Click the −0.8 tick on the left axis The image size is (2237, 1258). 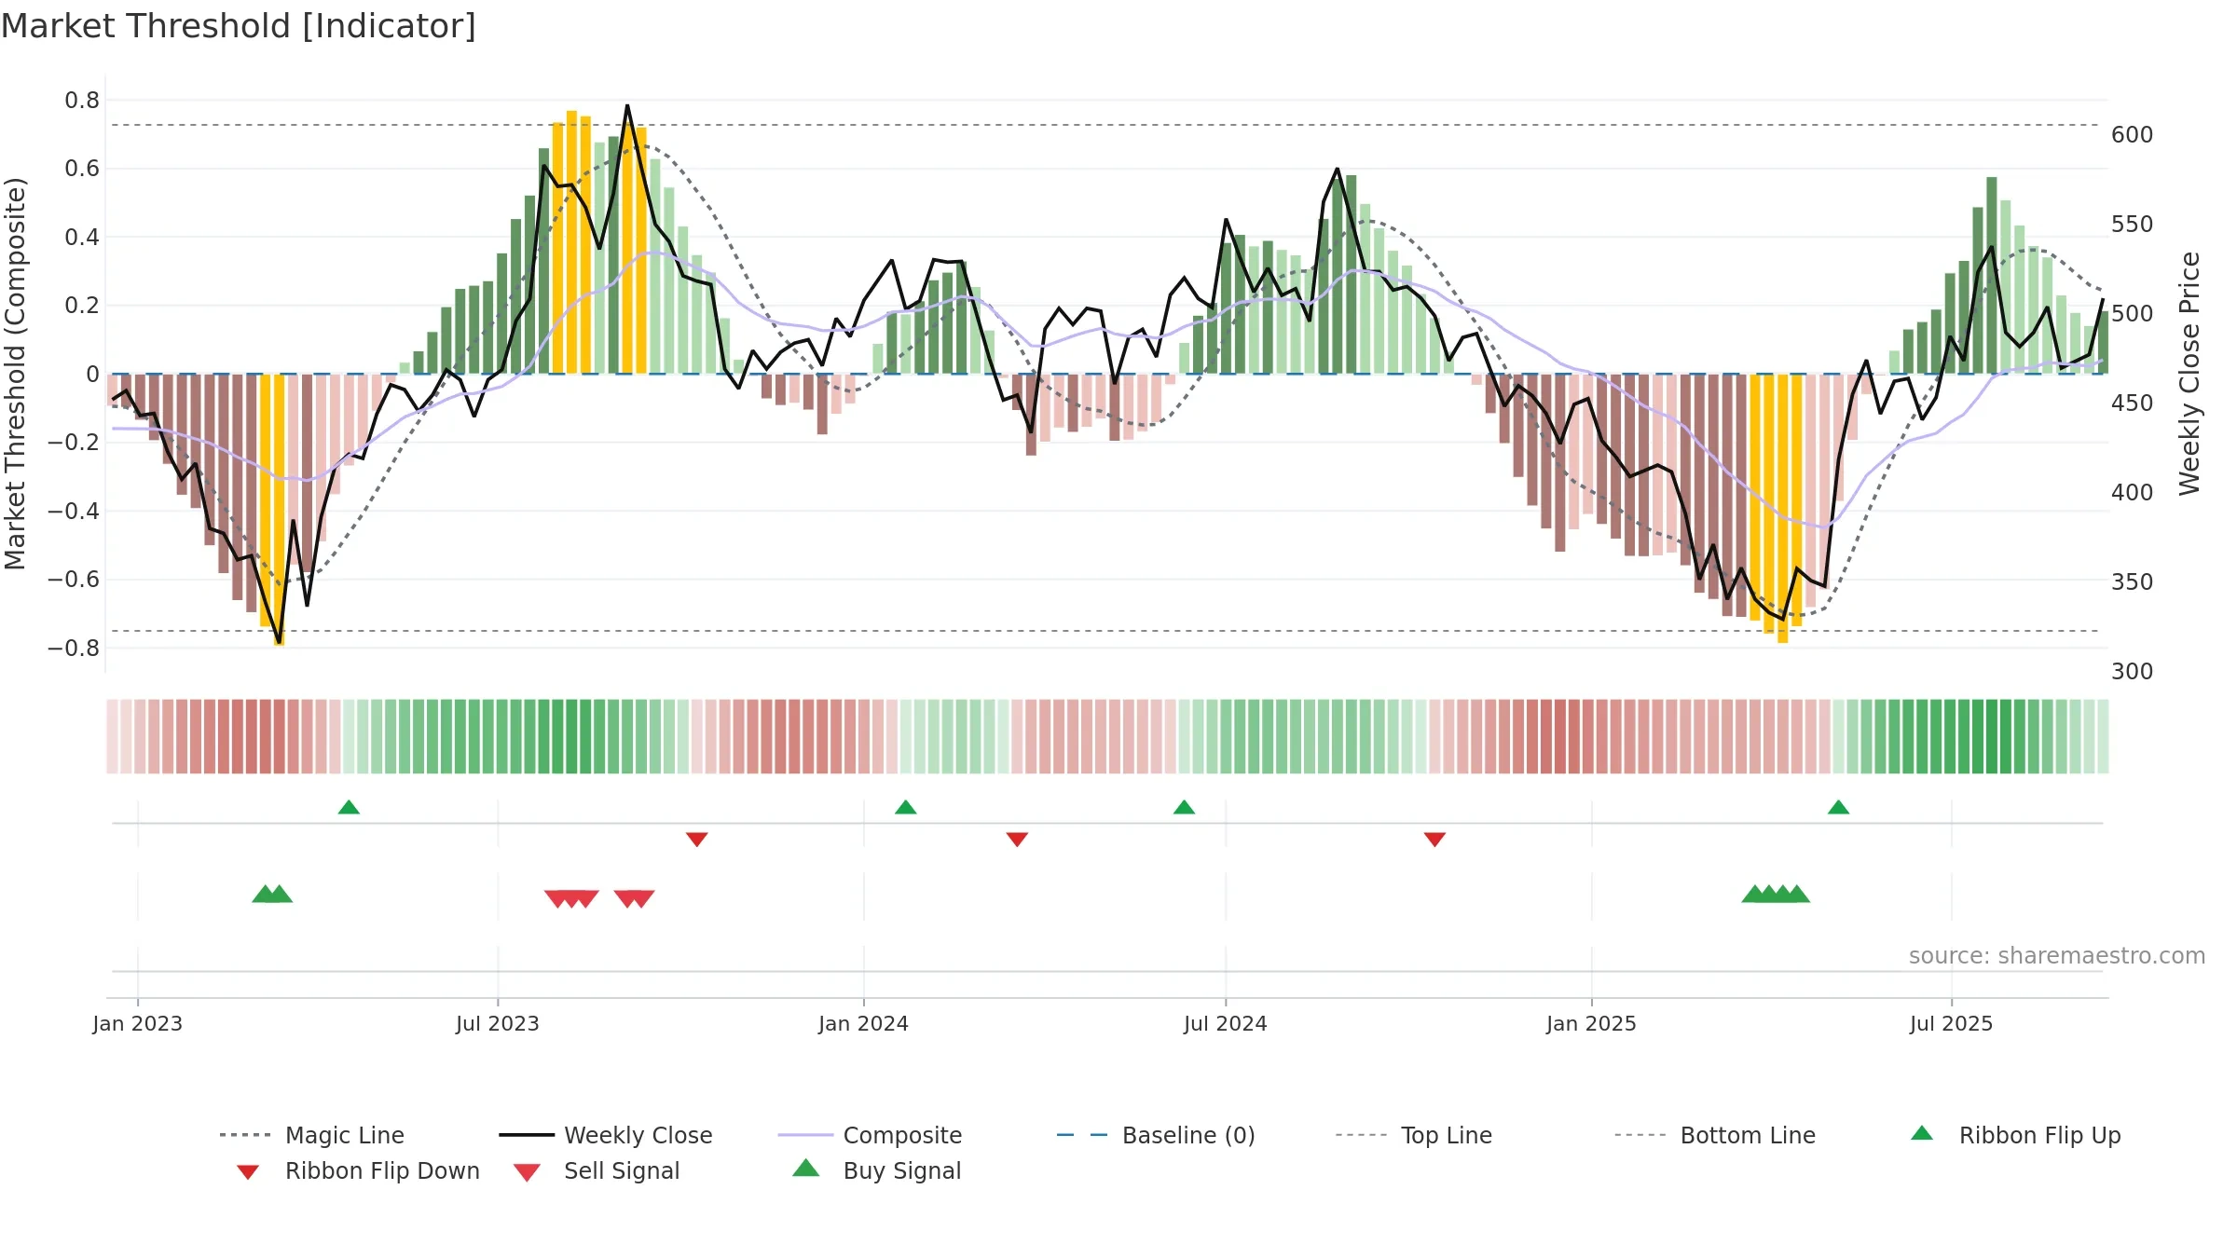75,648
